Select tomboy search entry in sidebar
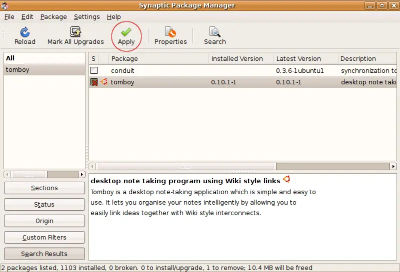The image size is (400, 272). click(44, 69)
